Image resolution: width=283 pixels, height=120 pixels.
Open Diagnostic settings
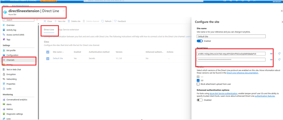tap(15, 114)
